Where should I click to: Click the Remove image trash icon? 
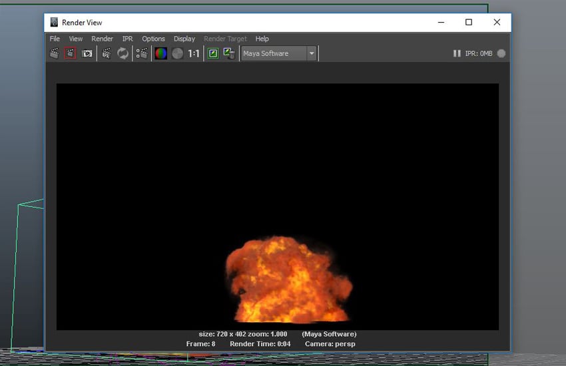point(229,53)
